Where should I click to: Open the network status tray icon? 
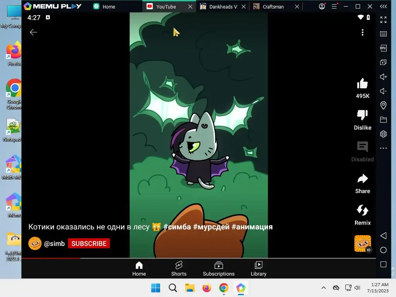coord(348,288)
